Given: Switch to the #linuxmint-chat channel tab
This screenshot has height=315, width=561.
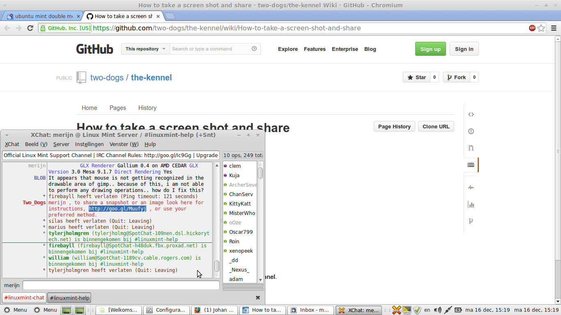Looking at the screenshot, I should coord(24,298).
